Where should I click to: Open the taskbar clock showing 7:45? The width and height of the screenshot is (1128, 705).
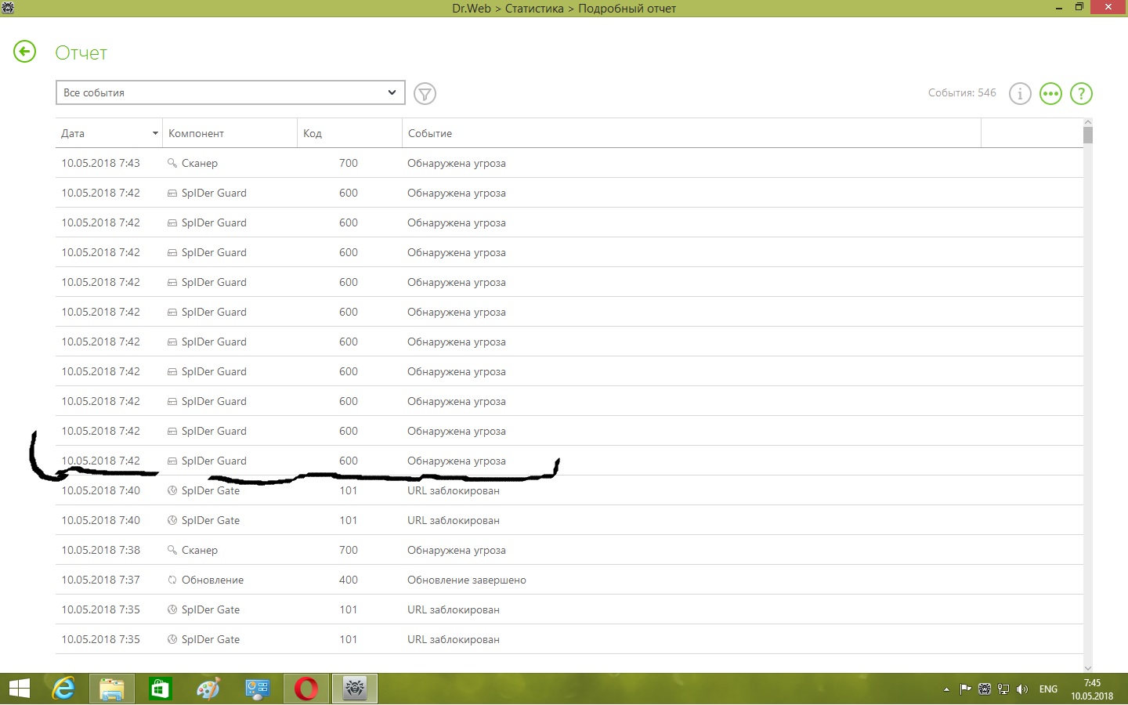[1092, 689]
